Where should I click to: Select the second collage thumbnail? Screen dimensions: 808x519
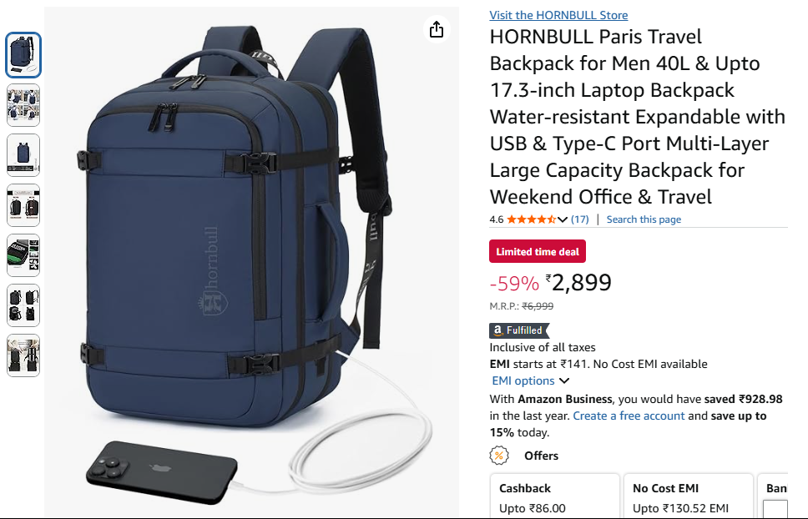tap(23, 105)
